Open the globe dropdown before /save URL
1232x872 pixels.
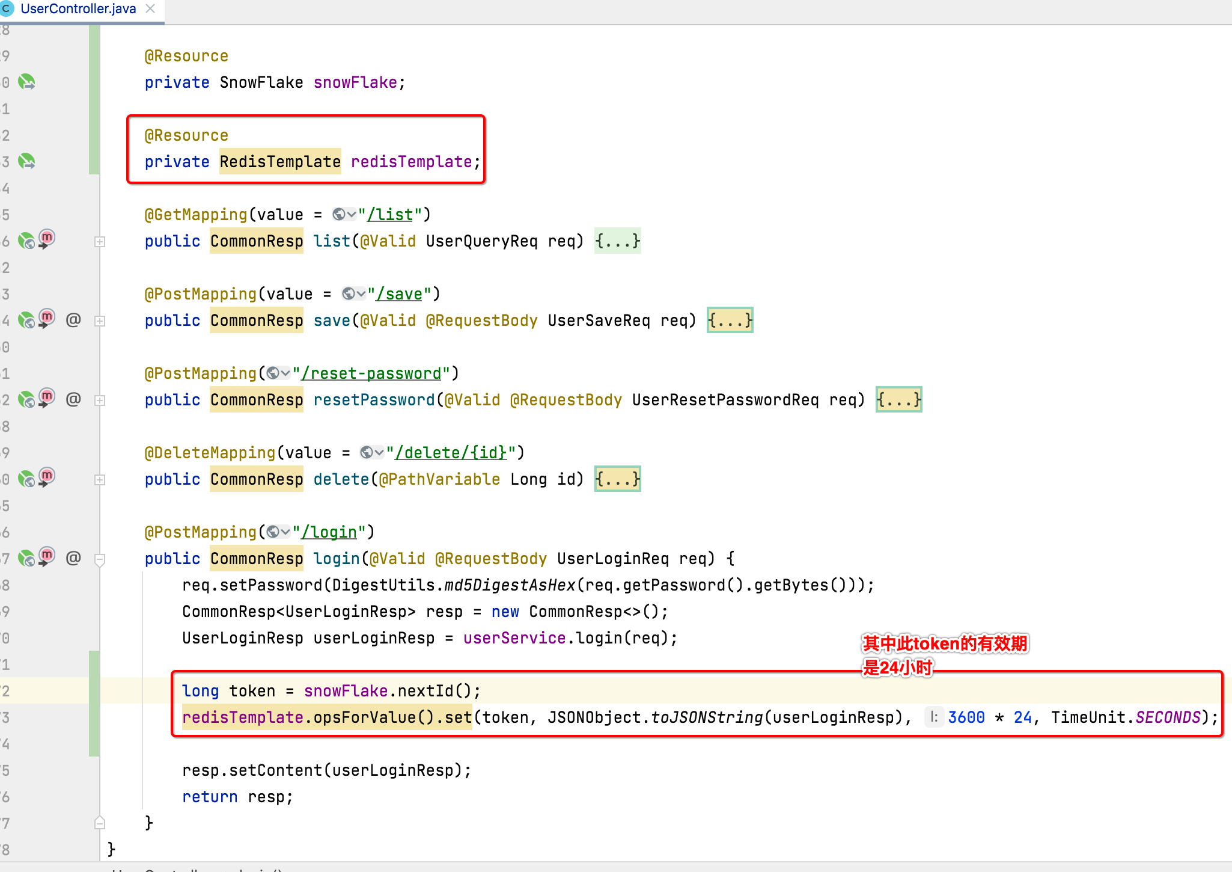(353, 294)
